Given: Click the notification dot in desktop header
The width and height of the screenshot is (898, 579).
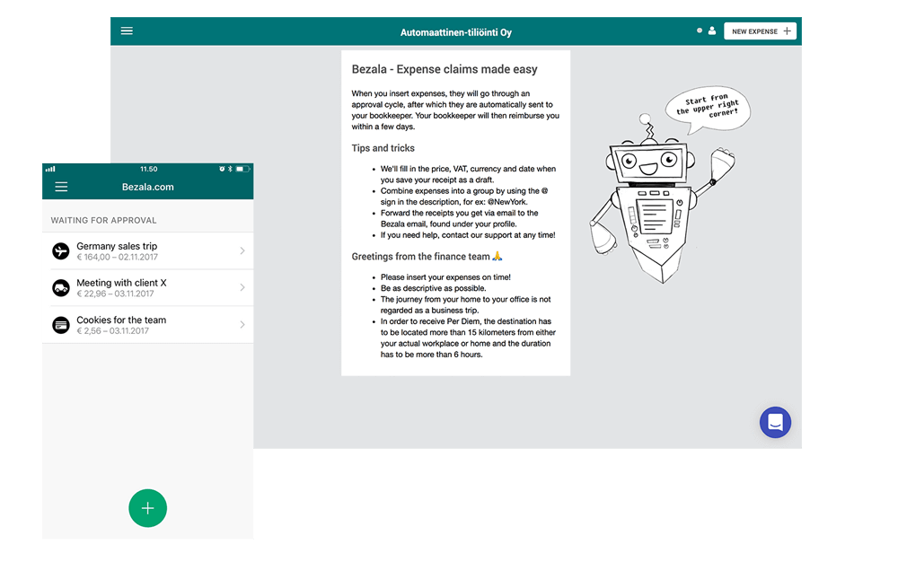Looking at the screenshot, I should [700, 31].
